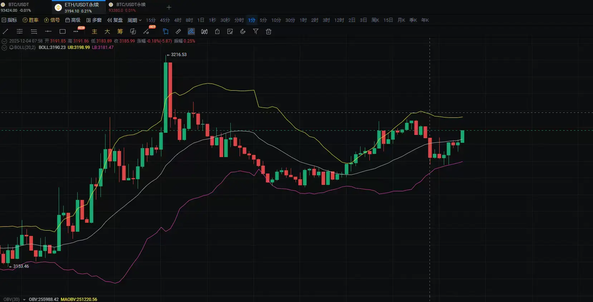Select the 1日 timeframe
593x302 pixels.
click(x=201, y=20)
